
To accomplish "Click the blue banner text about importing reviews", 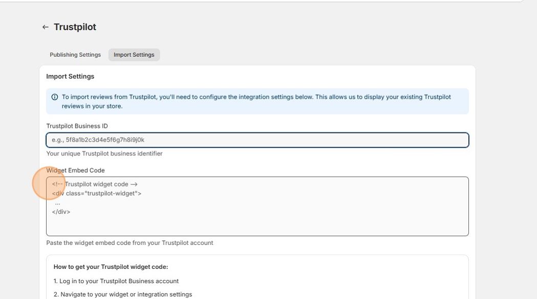I will click(x=256, y=102).
